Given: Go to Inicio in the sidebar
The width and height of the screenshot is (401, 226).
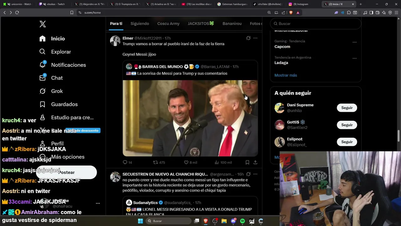Looking at the screenshot, I should click(52, 39).
